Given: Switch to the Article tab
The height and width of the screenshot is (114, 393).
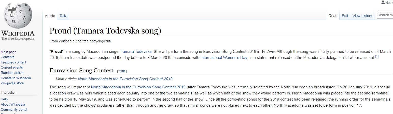Looking at the screenshot, I should coord(50,16).
